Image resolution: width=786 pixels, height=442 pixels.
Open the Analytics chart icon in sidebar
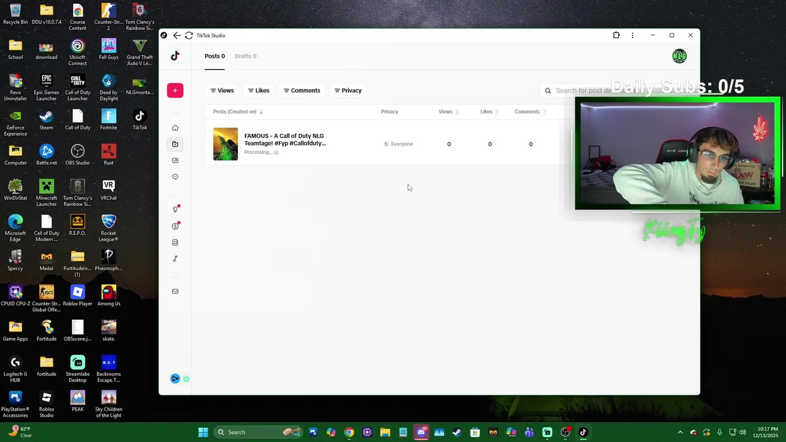[175, 160]
